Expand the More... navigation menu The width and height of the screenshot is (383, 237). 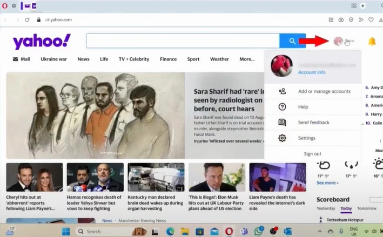pyautogui.click(x=247, y=59)
